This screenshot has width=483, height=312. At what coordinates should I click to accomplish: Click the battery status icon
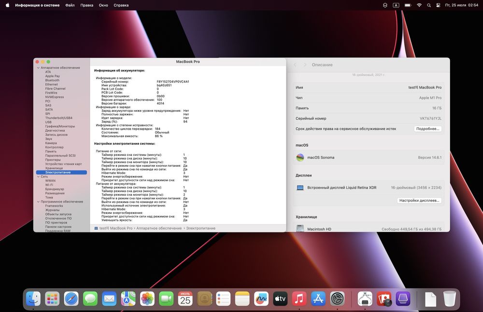click(x=408, y=5)
